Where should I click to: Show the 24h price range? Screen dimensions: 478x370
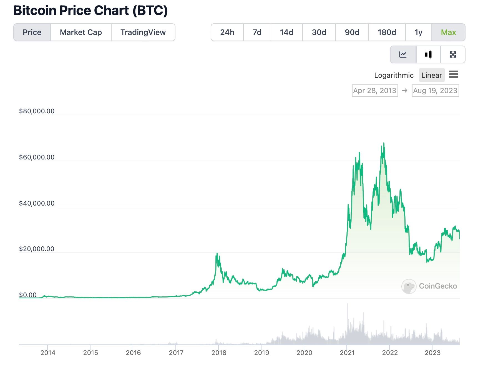[x=227, y=32]
